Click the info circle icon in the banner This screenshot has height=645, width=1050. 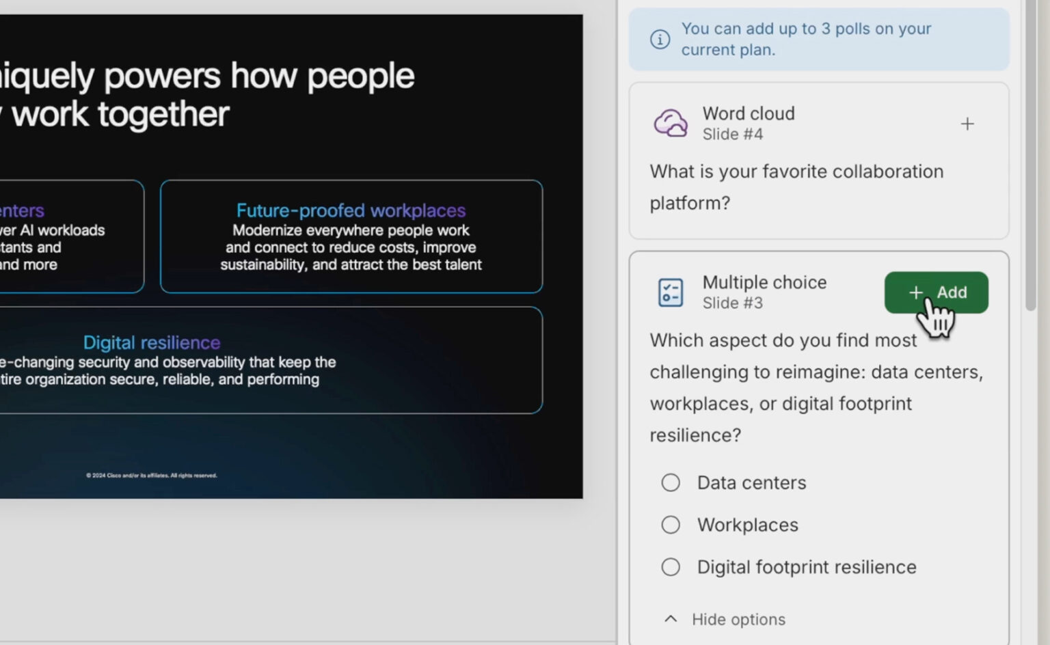[x=660, y=39]
